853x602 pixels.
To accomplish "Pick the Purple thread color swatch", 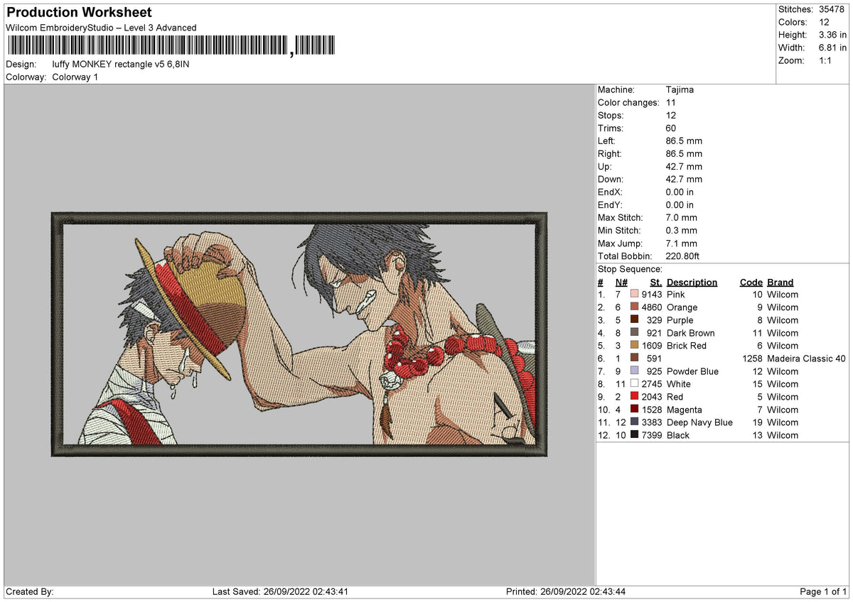I will click(x=634, y=320).
